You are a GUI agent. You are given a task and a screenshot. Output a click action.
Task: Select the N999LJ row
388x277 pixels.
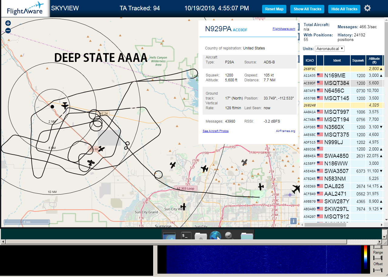[x=343, y=142]
